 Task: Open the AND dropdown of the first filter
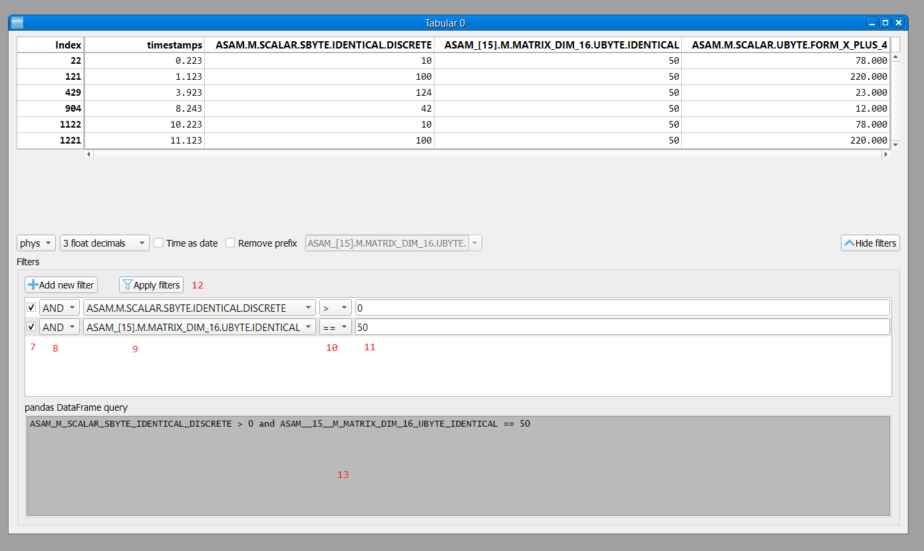pos(59,308)
